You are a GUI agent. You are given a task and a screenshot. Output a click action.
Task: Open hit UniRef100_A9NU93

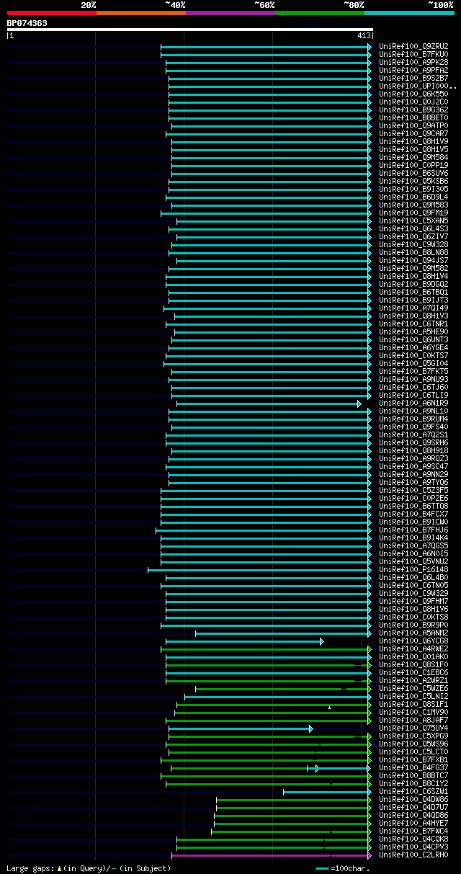click(x=413, y=379)
